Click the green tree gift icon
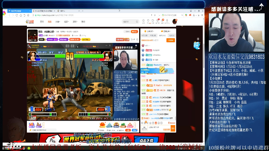This screenshot has width=269, height=151. (123, 125)
